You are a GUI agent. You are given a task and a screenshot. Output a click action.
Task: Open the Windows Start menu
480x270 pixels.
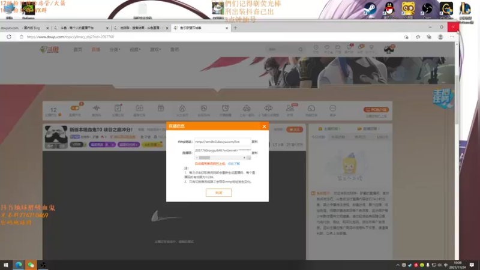click(x=6, y=265)
